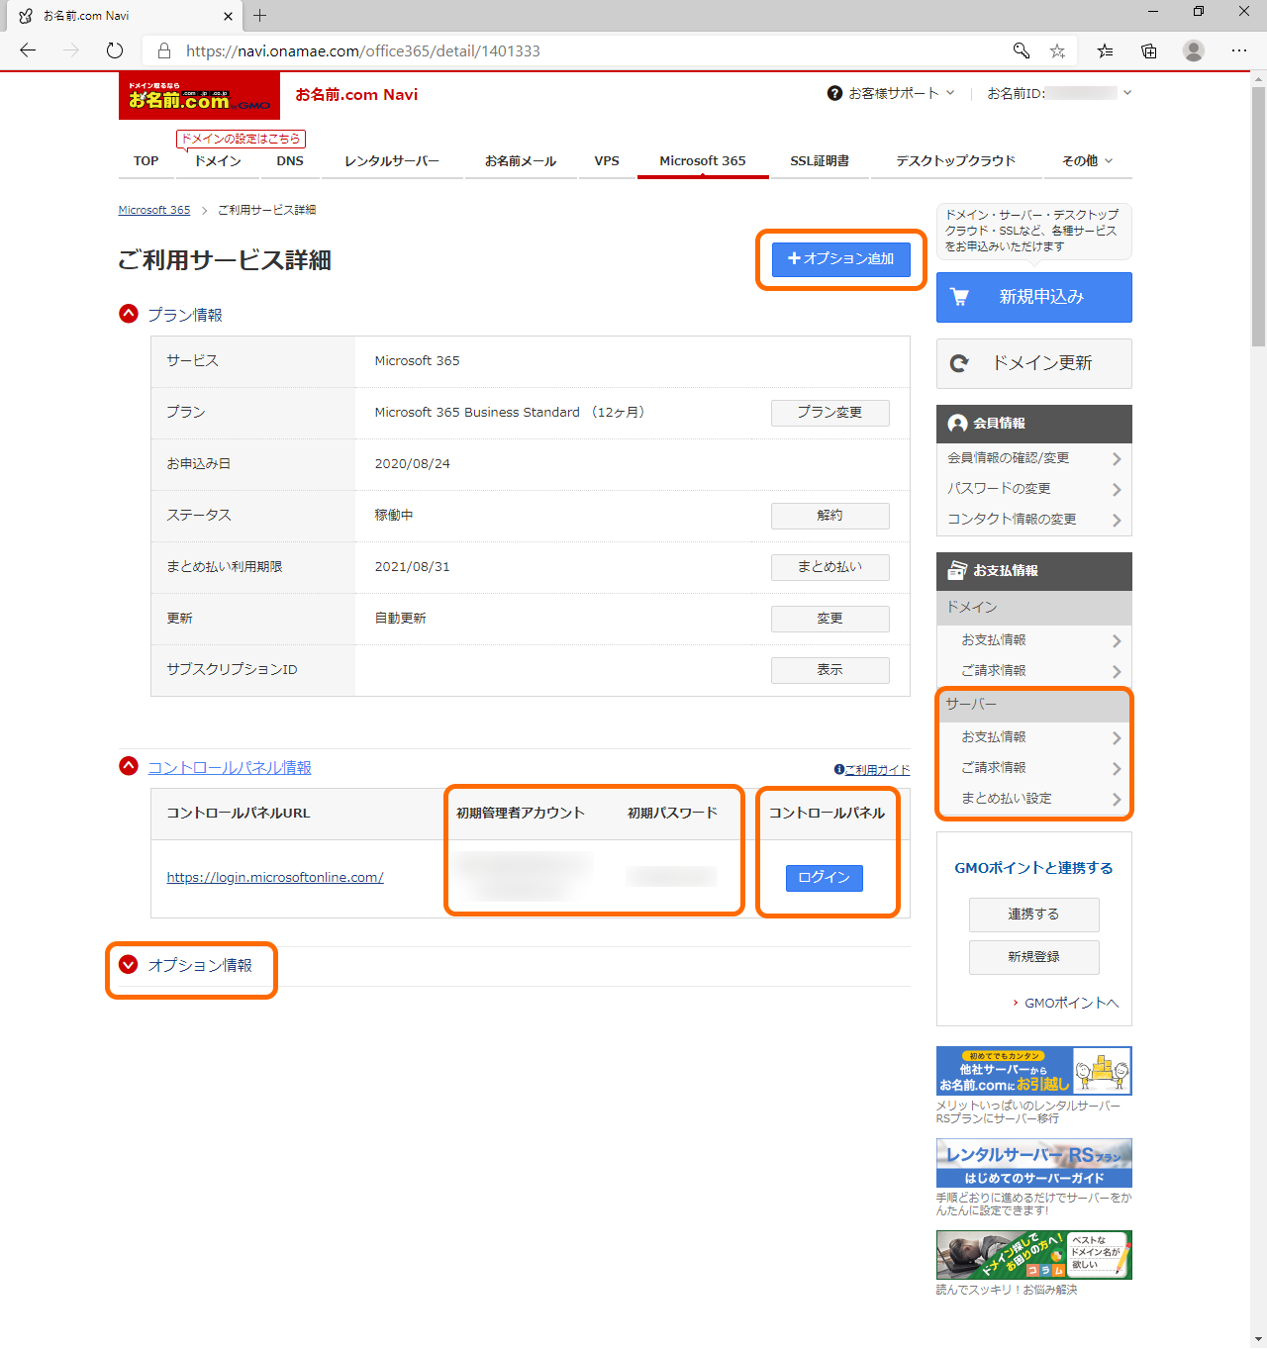Click the オプション追加 button
Image resolution: width=1267 pixels, height=1350 pixels.
coord(841,259)
